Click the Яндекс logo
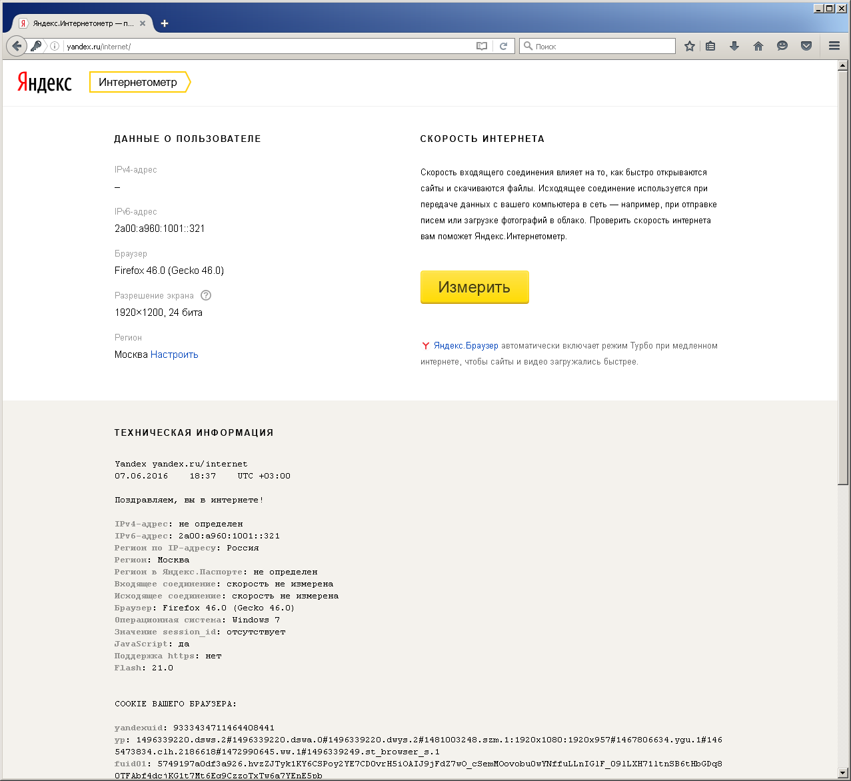 click(44, 82)
